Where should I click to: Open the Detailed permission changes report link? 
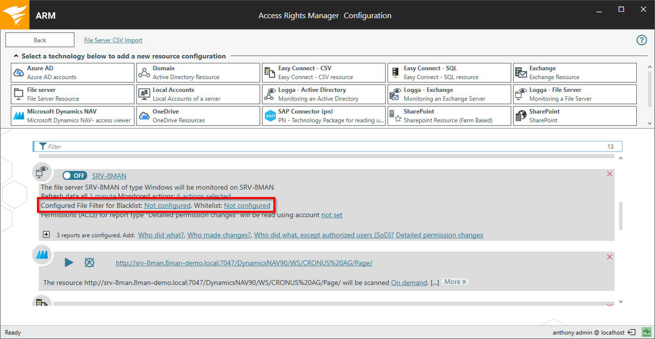click(x=439, y=235)
